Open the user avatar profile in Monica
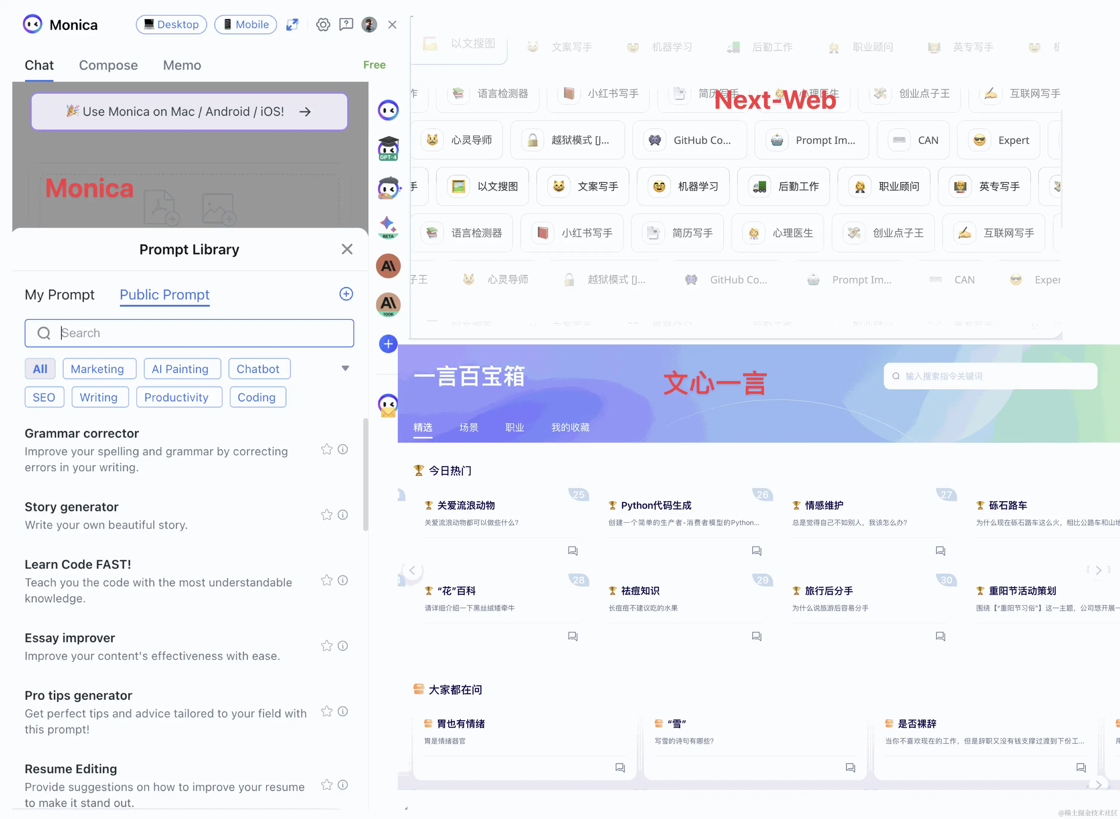This screenshot has width=1120, height=819. (369, 24)
